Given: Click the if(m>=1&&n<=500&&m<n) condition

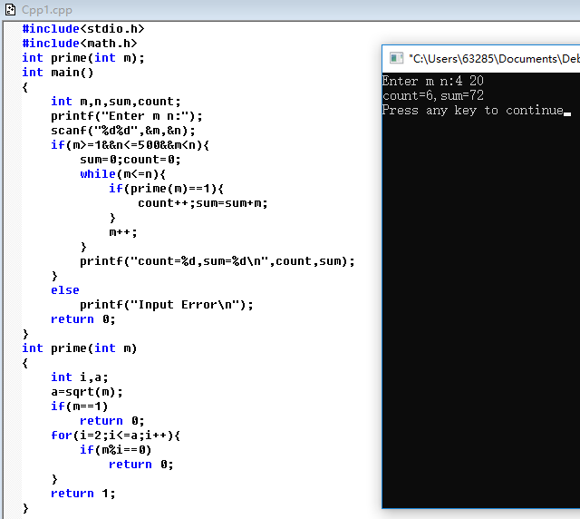Looking at the screenshot, I should pyautogui.click(x=130, y=145).
